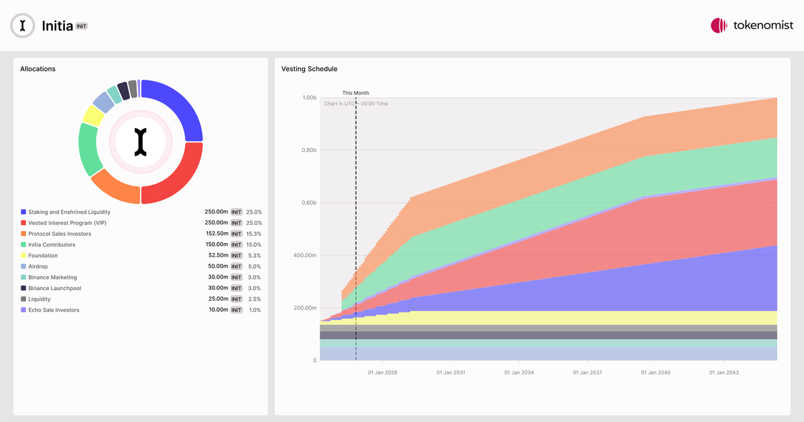Click 'Airdrop' legend label
This screenshot has height=422, width=804.
click(x=38, y=267)
